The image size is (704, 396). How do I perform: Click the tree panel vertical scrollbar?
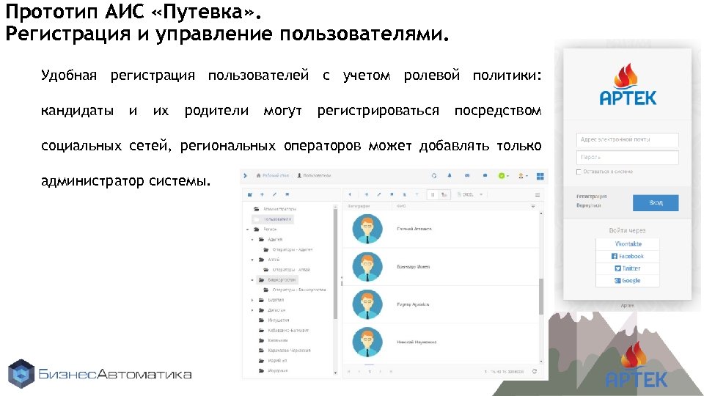(x=335, y=264)
